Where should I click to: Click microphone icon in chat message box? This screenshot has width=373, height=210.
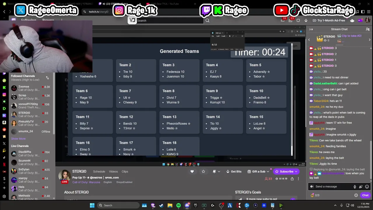pos(355,187)
